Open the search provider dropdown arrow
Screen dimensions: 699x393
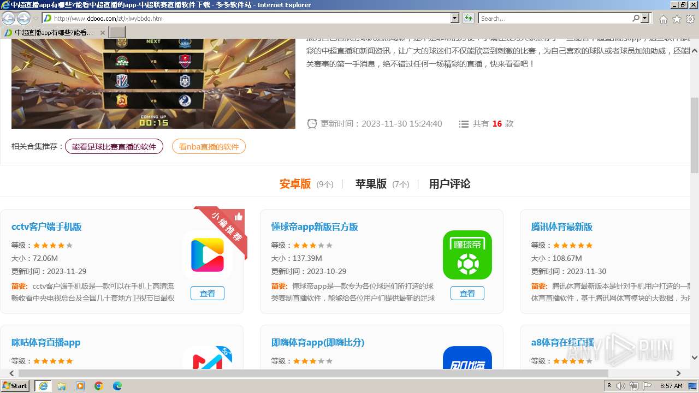[x=645, y=18]
